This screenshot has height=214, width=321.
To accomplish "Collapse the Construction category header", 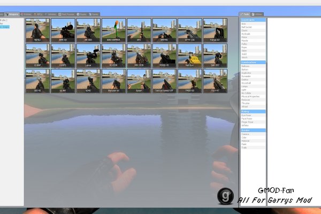I will [x=253, y=62].
